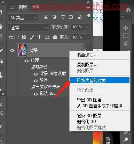Click the 基于图像的光照 heading
Viewport: 134px width, 144px height.
[46, 87]
